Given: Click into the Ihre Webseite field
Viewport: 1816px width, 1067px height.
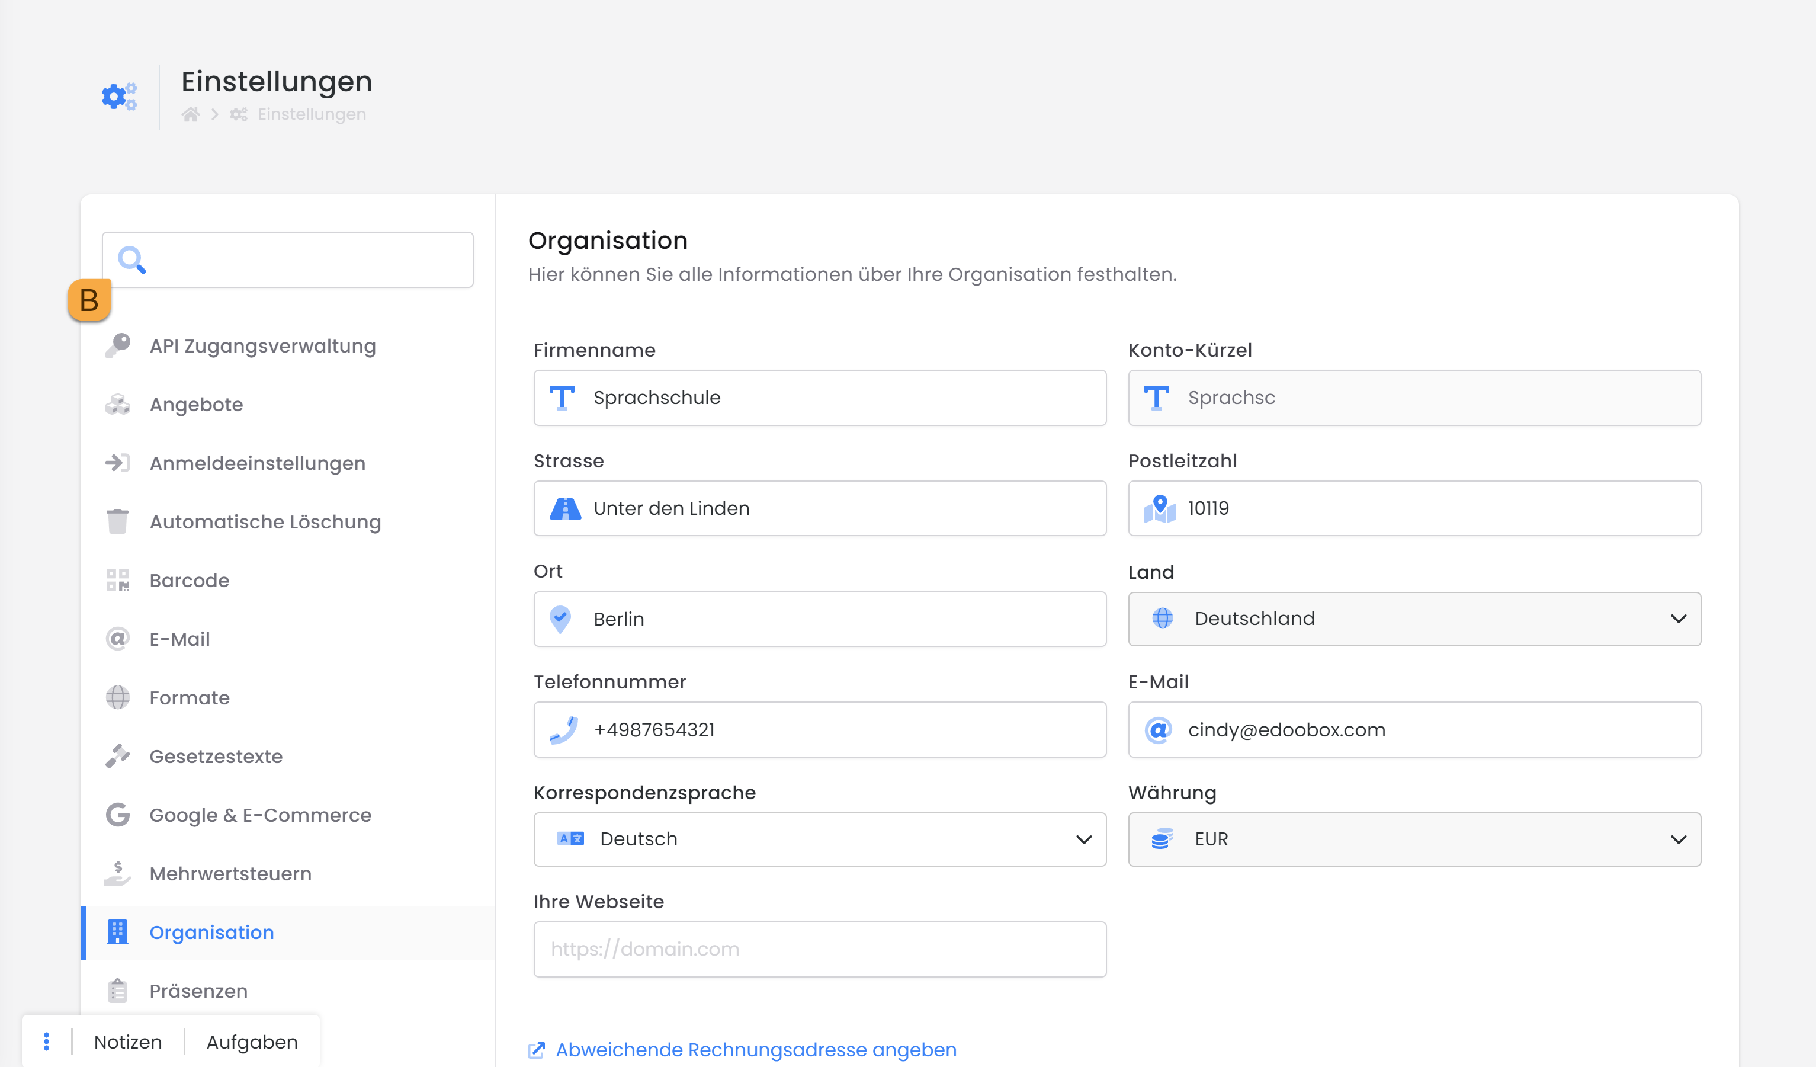Looking at the screenshot, I should [819, 949].
